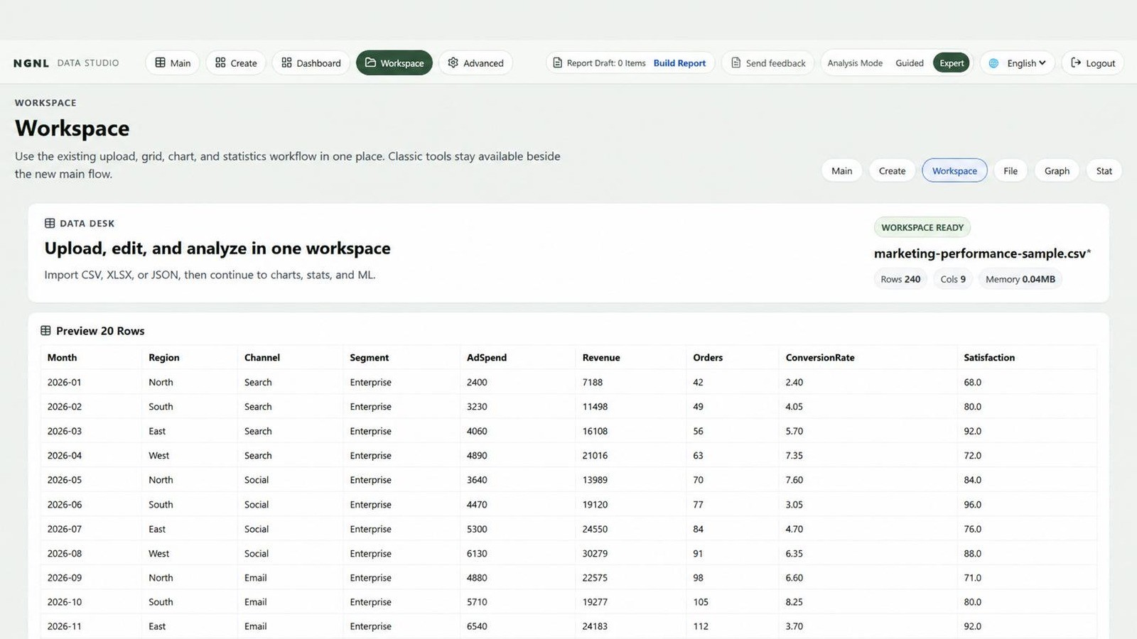Click the Cols 9 badge
The image size is (1137, 639).
coord(953,279)
